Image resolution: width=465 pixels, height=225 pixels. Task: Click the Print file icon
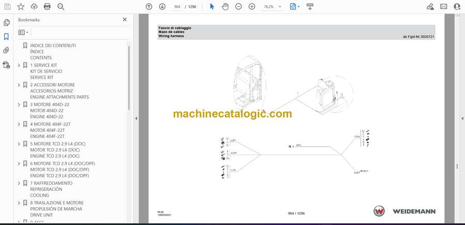pyautogui.click(x=48, y=7)
